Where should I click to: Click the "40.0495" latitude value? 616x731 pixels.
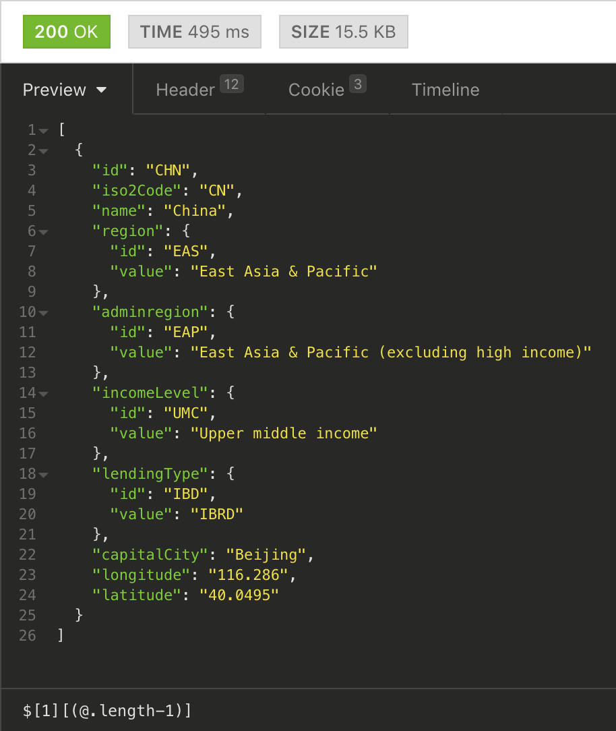(239, 595)
